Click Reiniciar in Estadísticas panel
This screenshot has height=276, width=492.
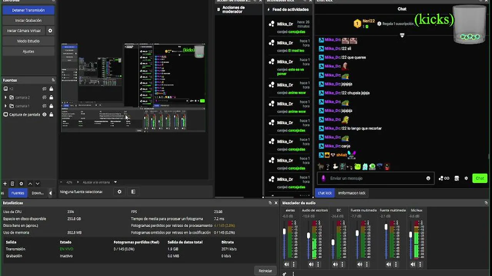[265, 271]
